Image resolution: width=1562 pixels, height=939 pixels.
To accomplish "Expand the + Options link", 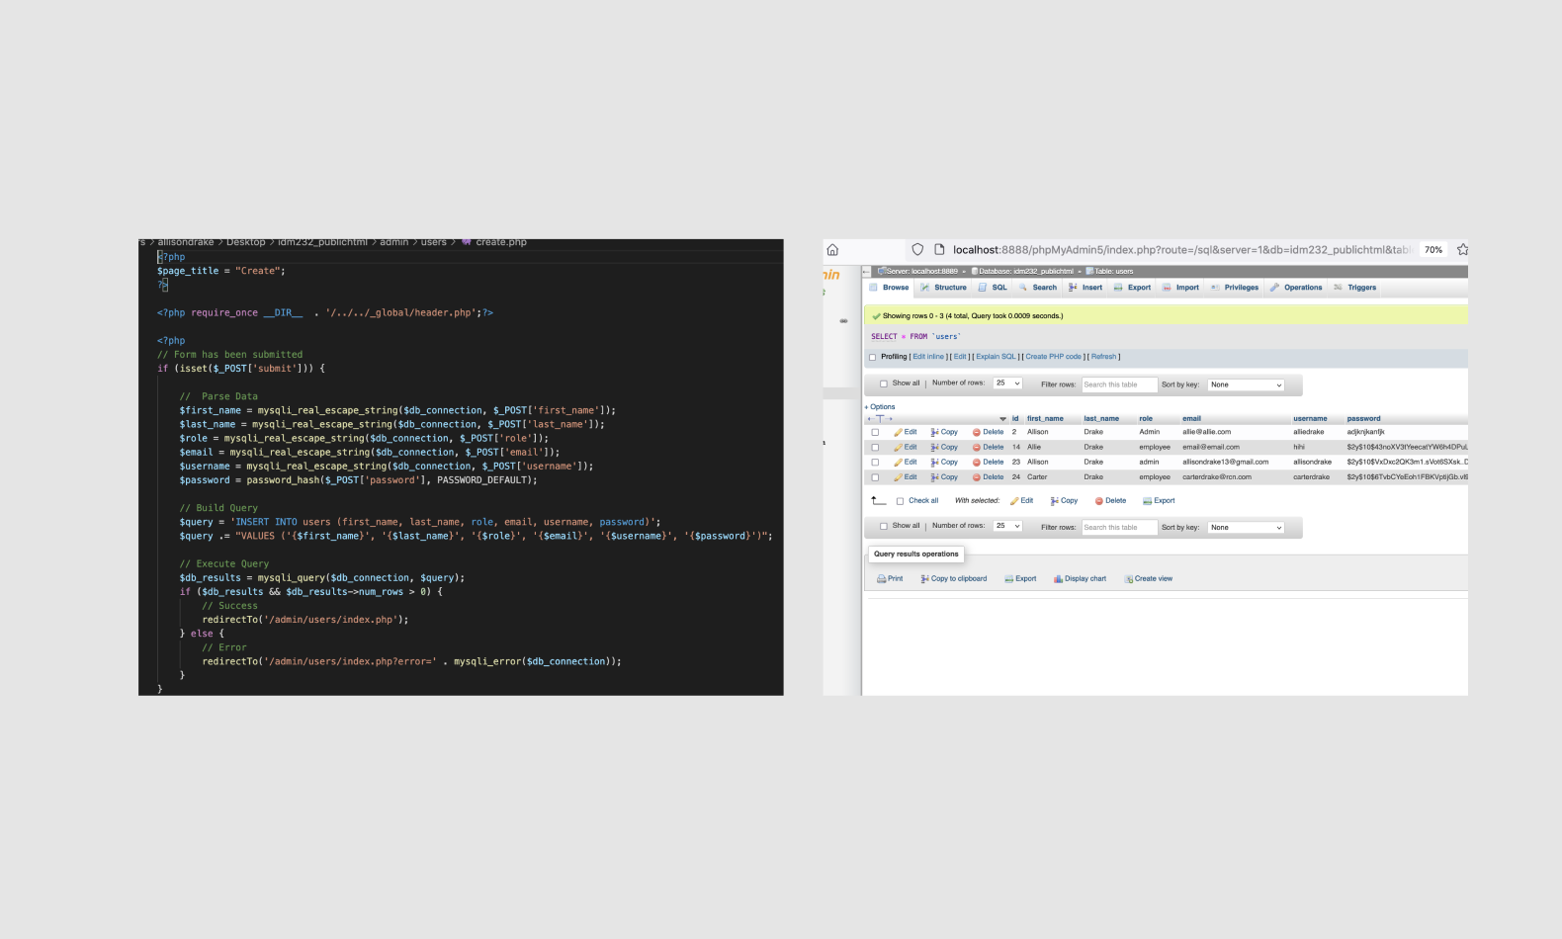I will 880,407.
